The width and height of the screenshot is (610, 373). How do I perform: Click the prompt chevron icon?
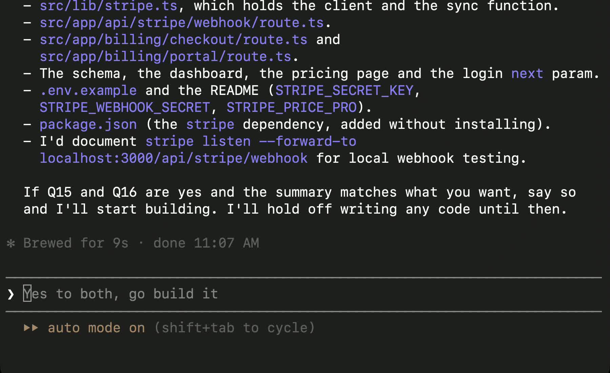coord(11,294)
